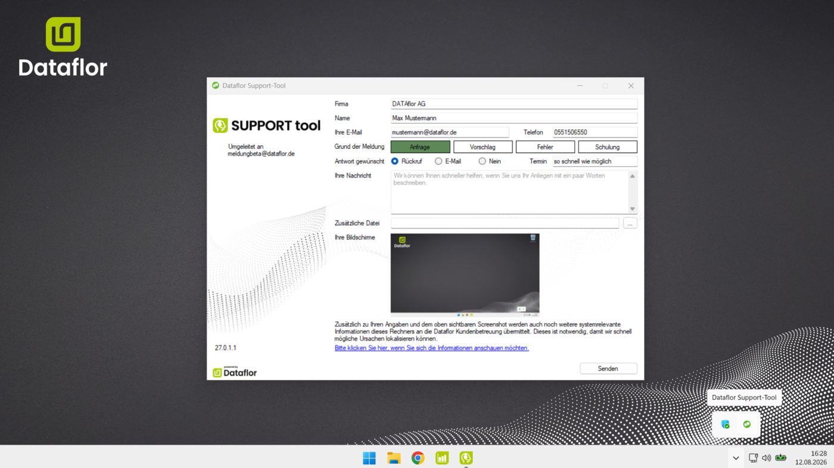Screen dimensions: 834x468
Task: Click into the Name field with Max Mustermann
Action: (514, 118)
